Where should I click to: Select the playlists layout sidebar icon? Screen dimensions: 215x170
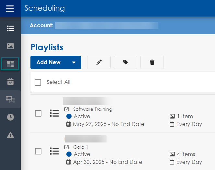(10, 64)
